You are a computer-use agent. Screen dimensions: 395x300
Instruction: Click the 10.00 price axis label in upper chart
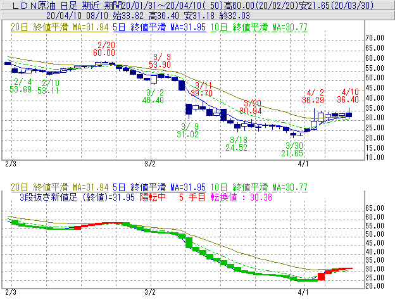(x=375, y=158)
